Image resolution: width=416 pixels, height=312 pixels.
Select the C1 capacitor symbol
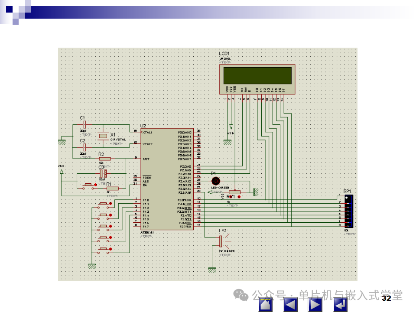pyautogui.click(x=84, y=124)
